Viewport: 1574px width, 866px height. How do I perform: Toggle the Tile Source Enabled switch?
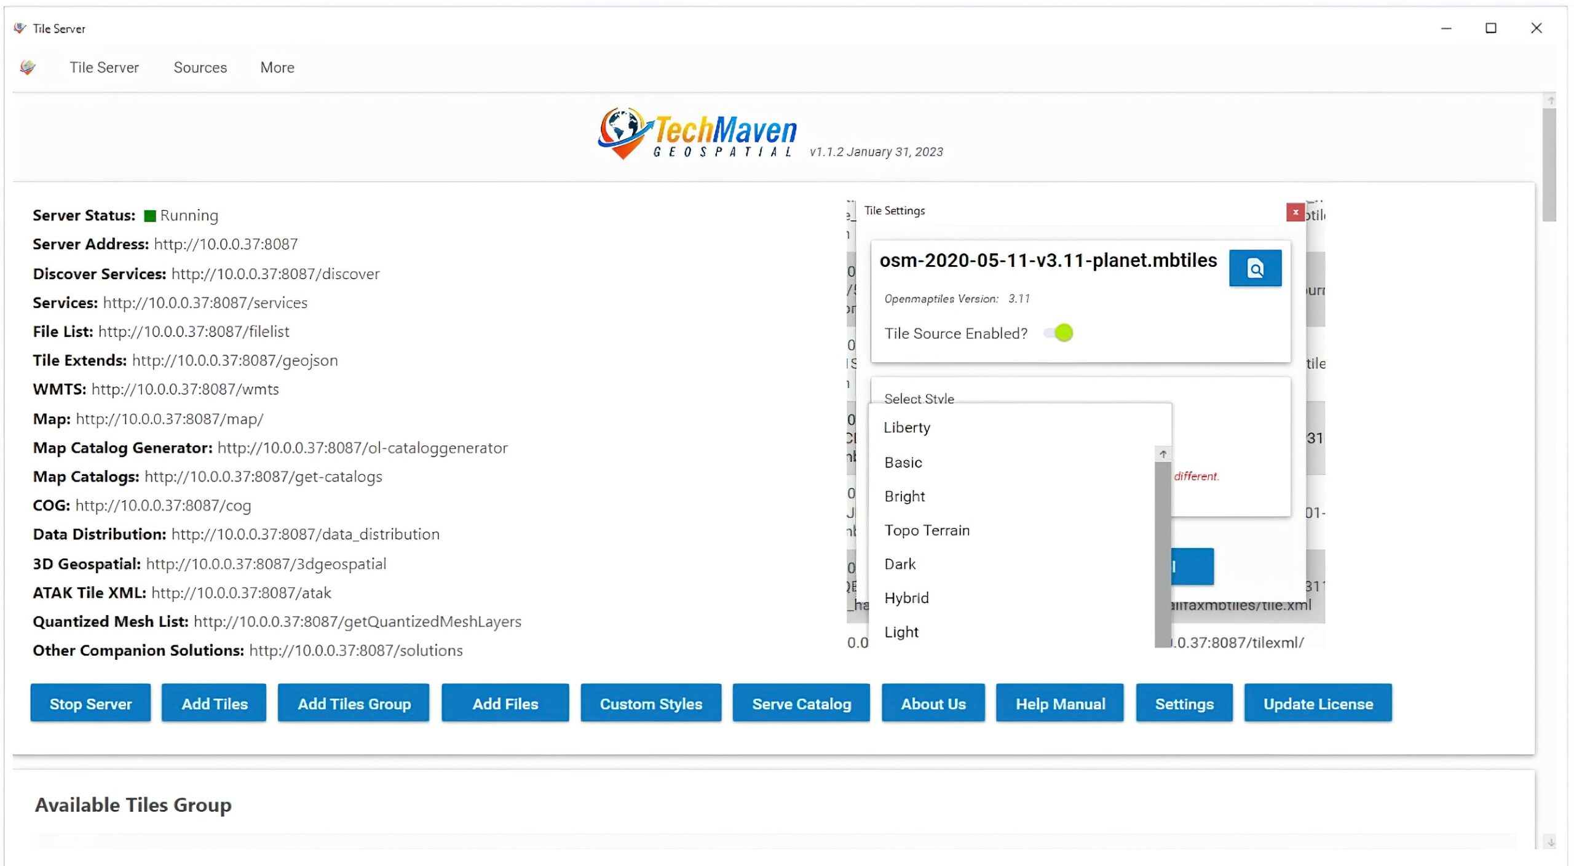[x=1059, y=333]
